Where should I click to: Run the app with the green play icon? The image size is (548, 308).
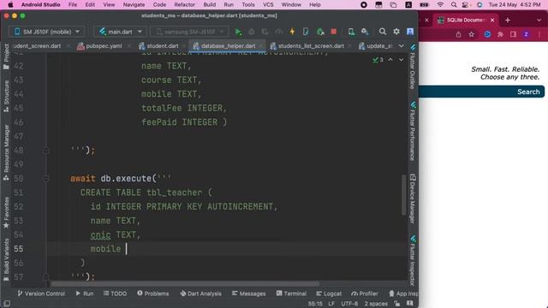pos(238,32)
